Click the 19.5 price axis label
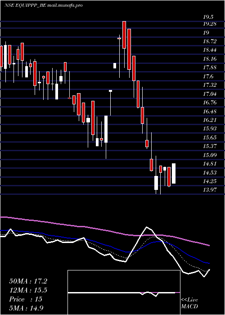Image resolution: width=225 pixels, height=315 pixels. (208, 17)
